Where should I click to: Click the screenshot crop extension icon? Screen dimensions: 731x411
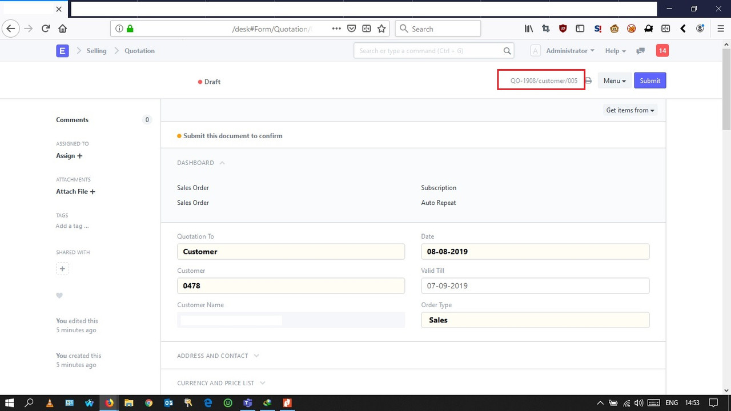coord(546,29)
